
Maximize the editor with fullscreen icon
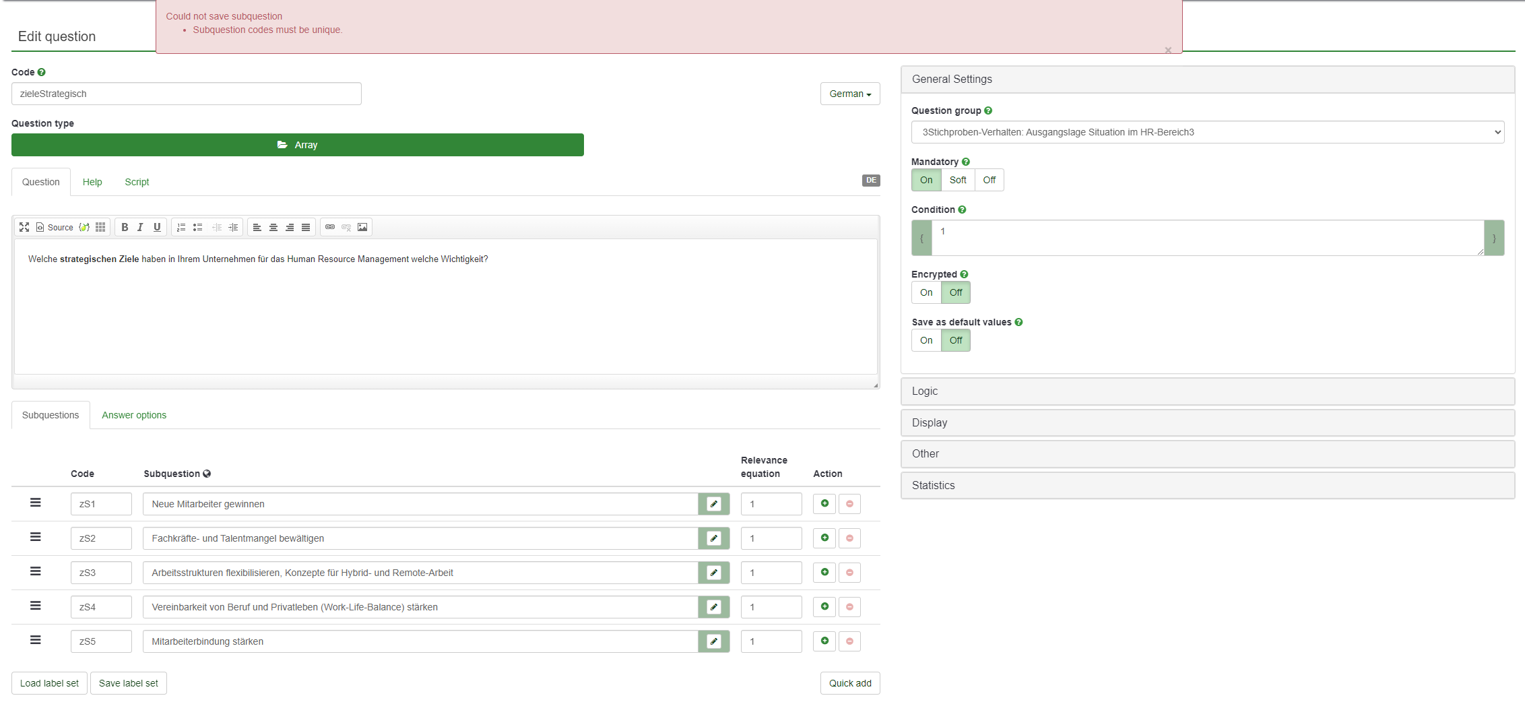[24, 227]
